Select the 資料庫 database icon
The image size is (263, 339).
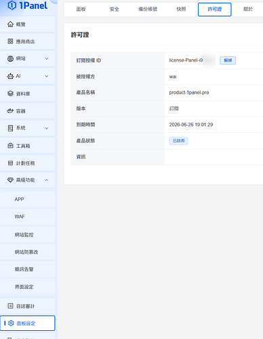10,94
